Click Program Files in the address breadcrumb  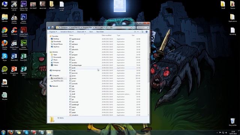tap(87, 27)
